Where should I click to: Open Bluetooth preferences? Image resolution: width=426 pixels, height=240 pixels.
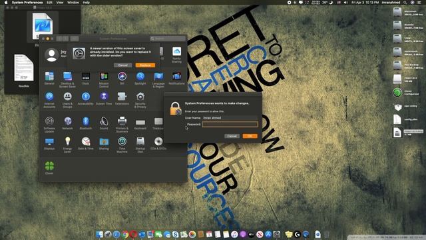click(86, 123)
